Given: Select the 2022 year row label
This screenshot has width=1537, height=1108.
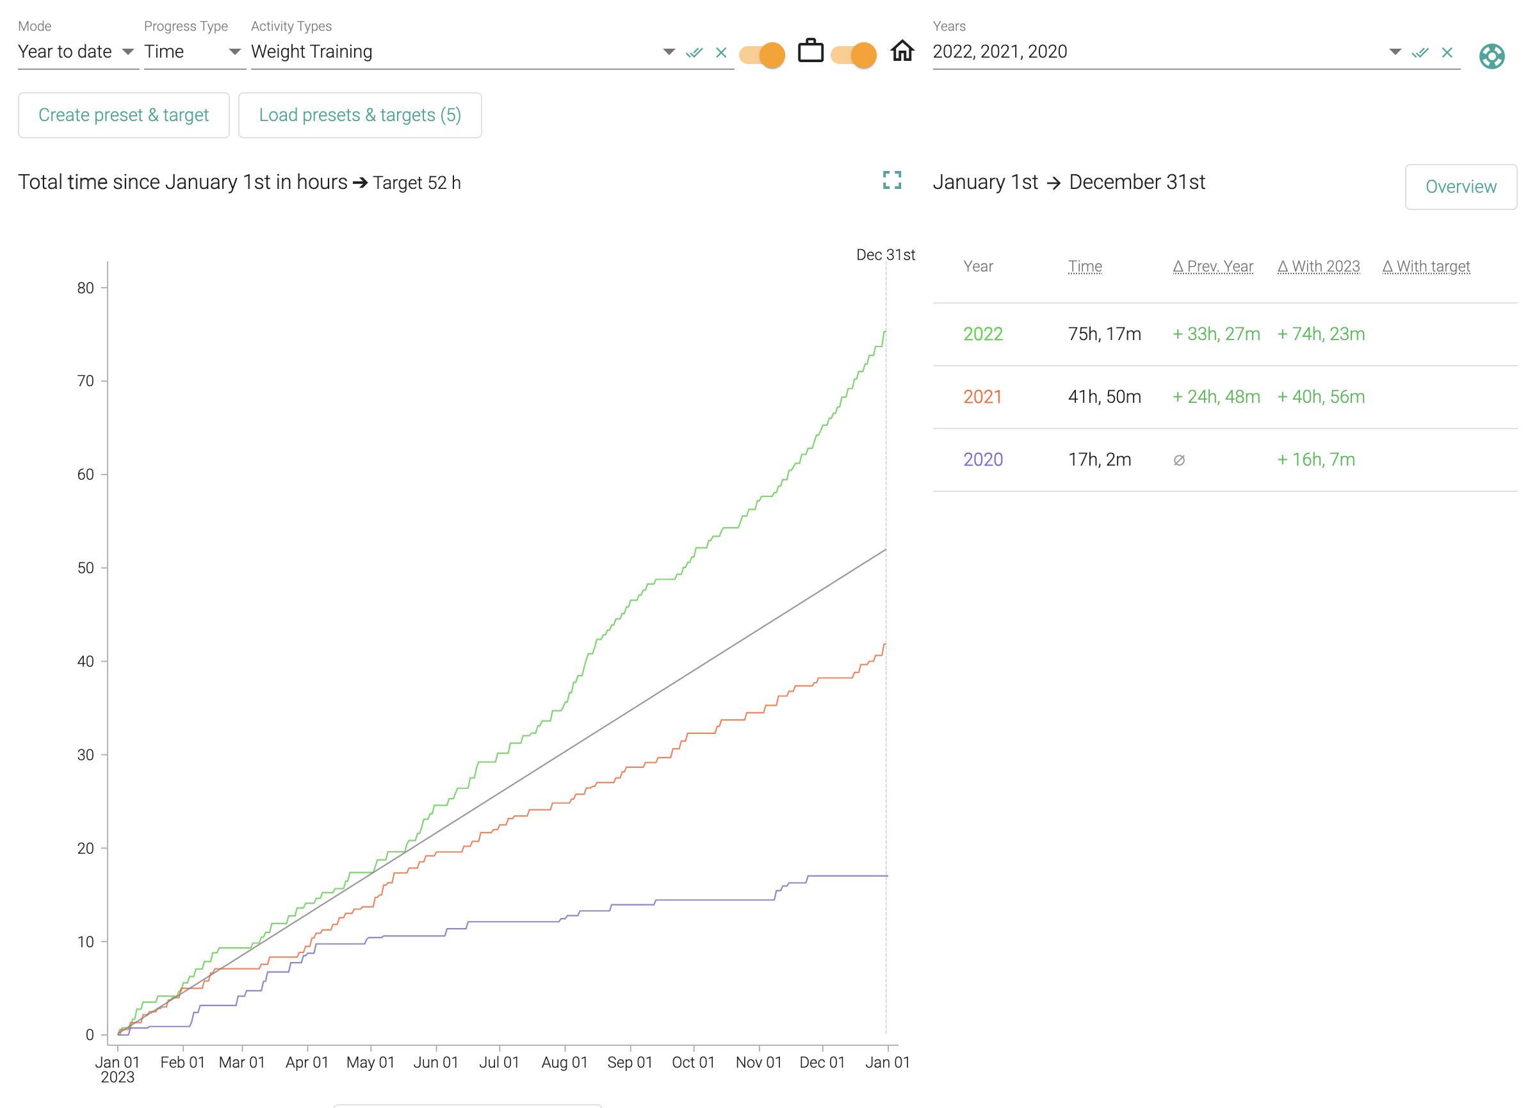Looking at the screenshot, I should tap(982, 334).
